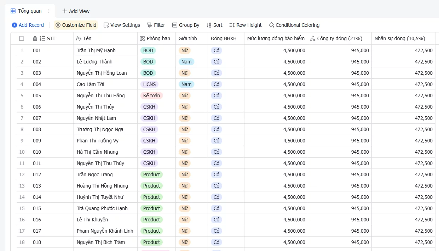
Task: Select the Công ty đóng (21%) header
Action: [340, 38]
